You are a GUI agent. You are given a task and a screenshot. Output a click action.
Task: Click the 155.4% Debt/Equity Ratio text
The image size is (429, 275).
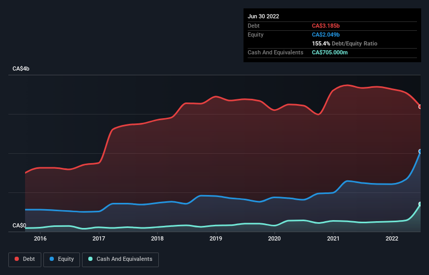coord(344,43)
